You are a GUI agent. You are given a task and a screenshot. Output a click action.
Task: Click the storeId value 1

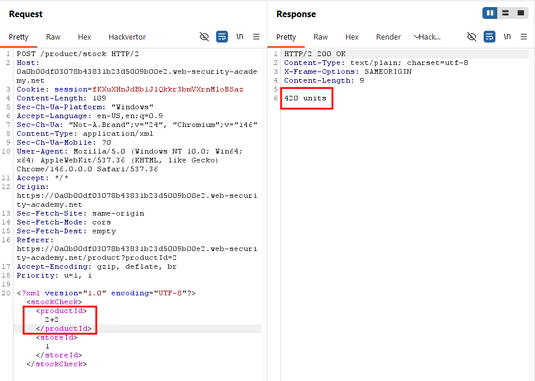(47, 346)
